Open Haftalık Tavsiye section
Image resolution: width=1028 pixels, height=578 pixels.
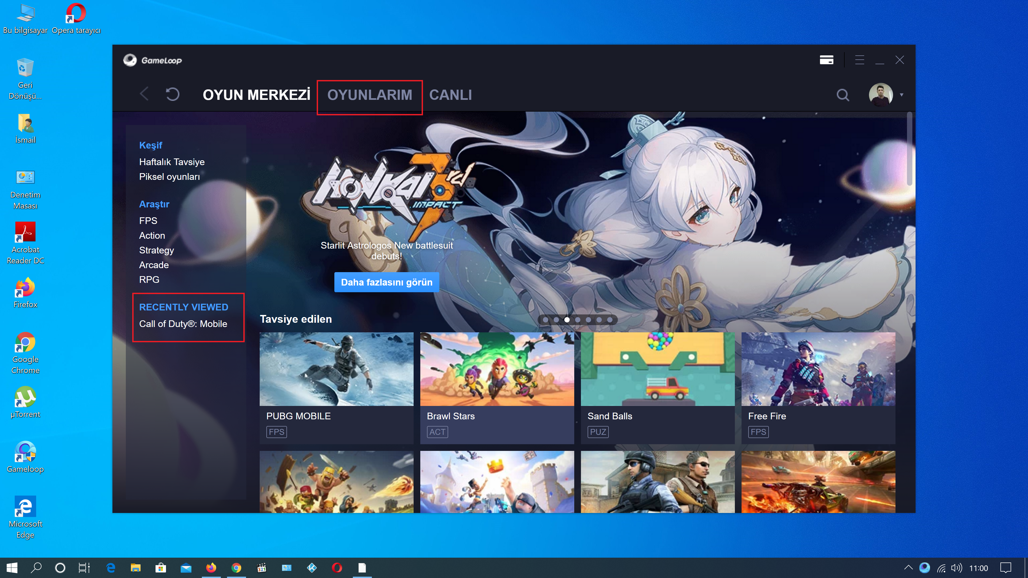pos(172,162)
